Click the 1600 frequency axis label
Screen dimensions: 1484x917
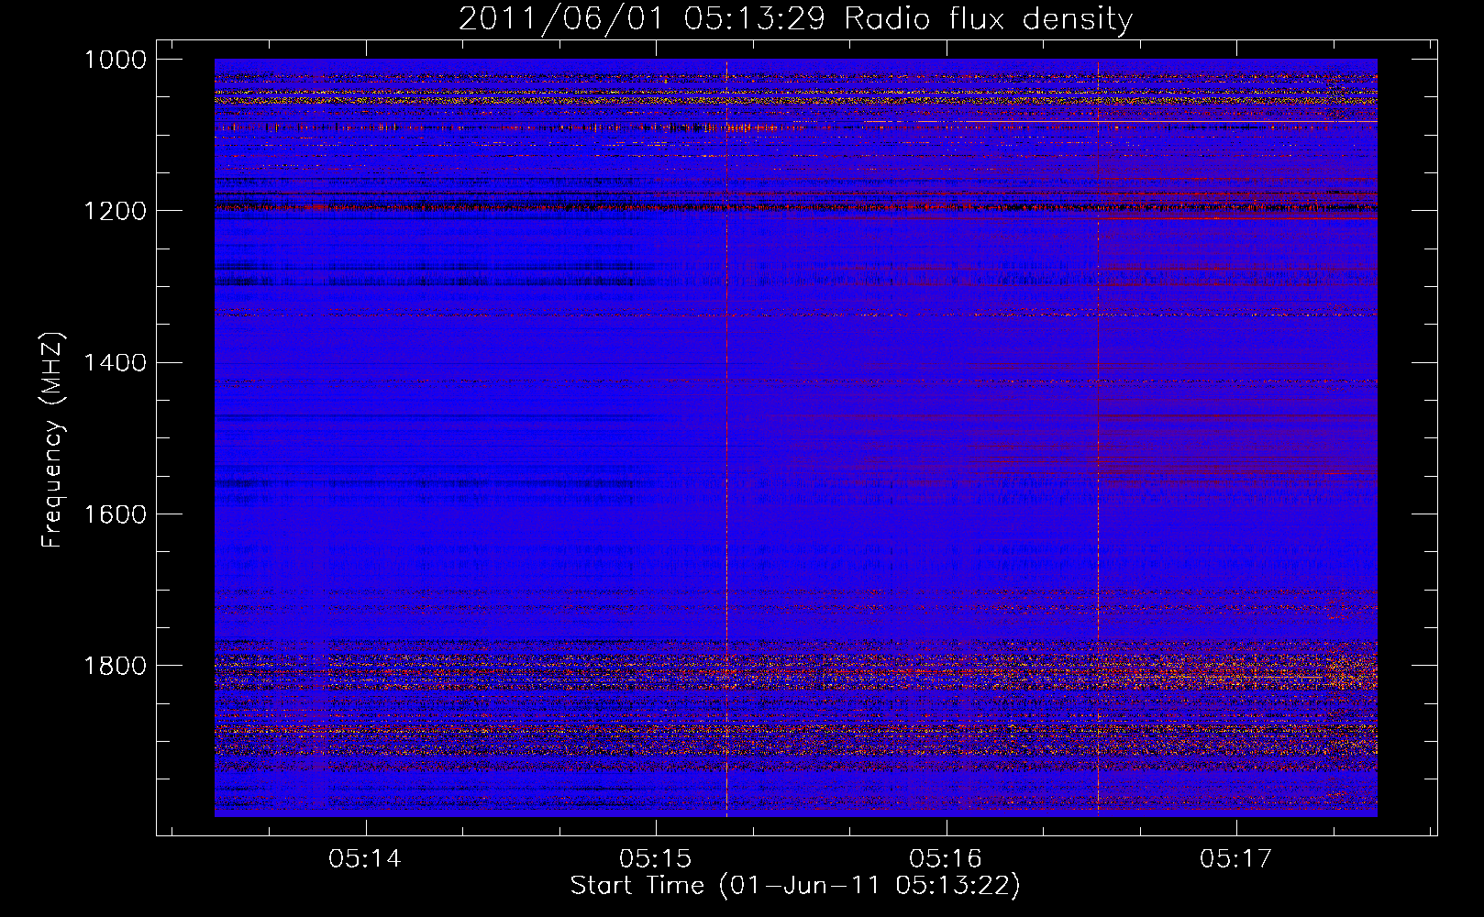tap(116, 514)
